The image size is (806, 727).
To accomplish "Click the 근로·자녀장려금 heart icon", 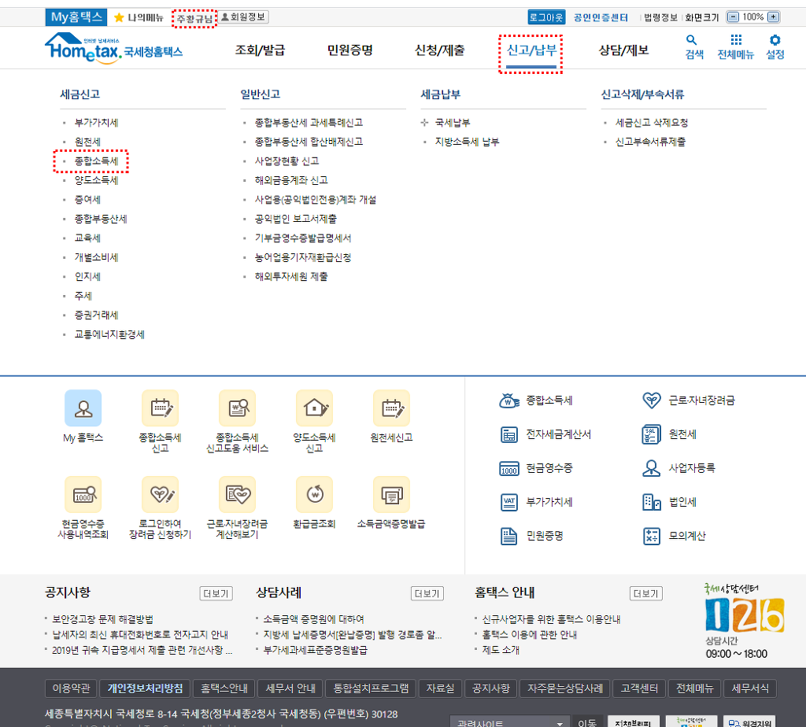I will coord(651,400).
